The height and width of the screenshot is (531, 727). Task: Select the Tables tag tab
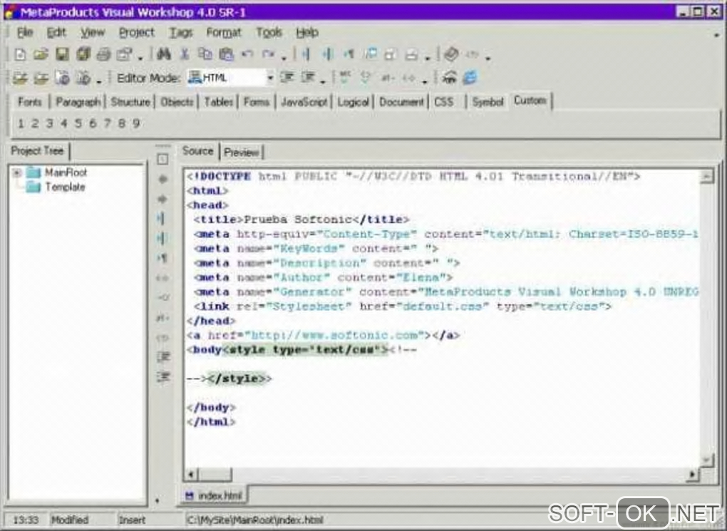(x=218, y=101)
